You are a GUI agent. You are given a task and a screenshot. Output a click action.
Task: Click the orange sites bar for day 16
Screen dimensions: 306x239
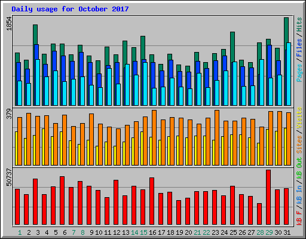pos(154,137)
